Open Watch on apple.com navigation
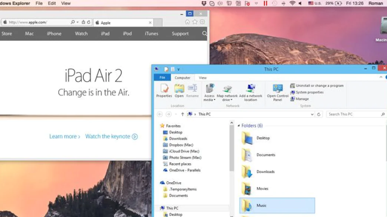This screenshot has height=217, width=387. click(81, 34)
